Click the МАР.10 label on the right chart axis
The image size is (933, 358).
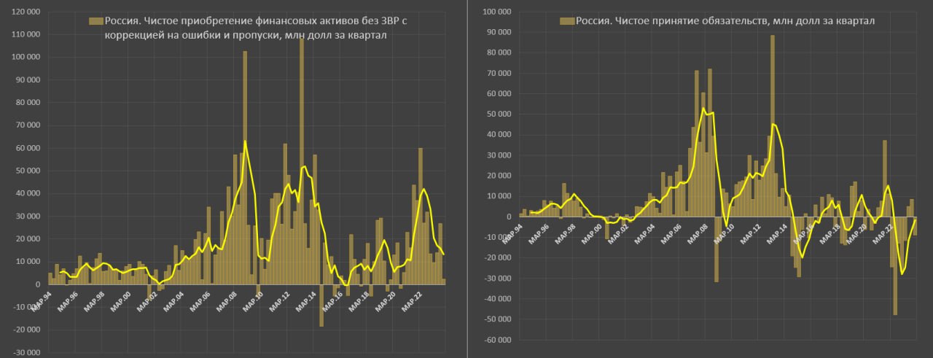coord(724,233)
